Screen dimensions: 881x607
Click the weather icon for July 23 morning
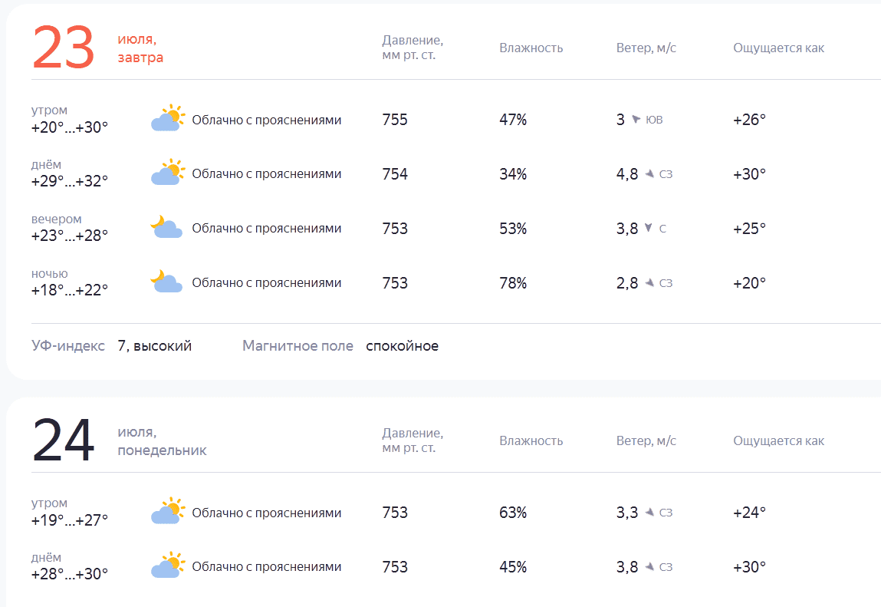[x=168, y=119]
